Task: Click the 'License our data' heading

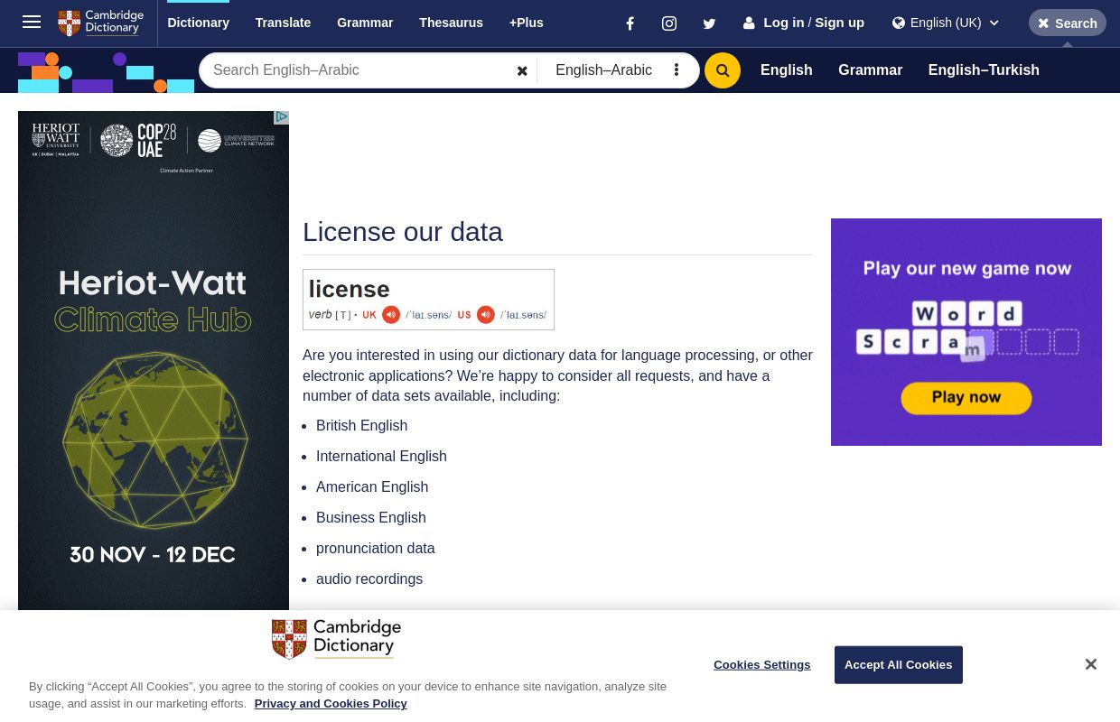Action: click(403, 232)
